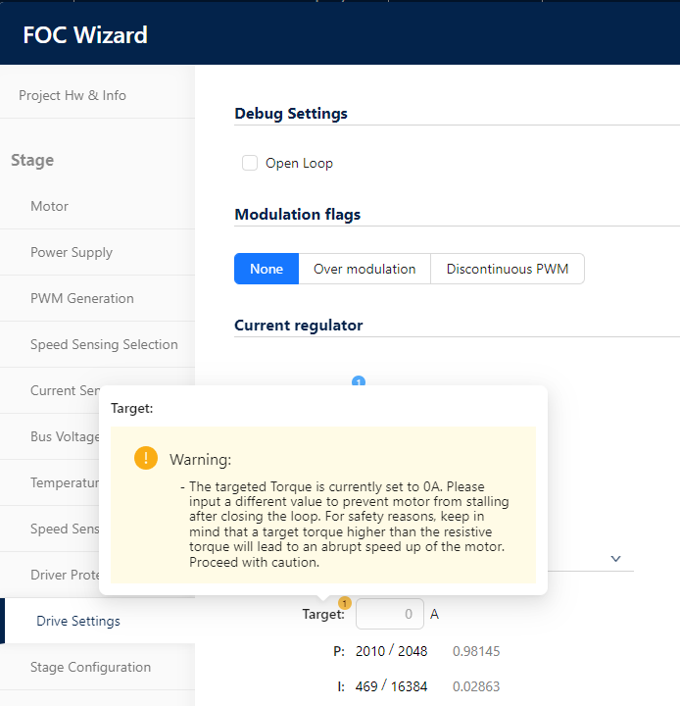Go to the Motor stage
This screenshot has width=680, height=706.
50,206
